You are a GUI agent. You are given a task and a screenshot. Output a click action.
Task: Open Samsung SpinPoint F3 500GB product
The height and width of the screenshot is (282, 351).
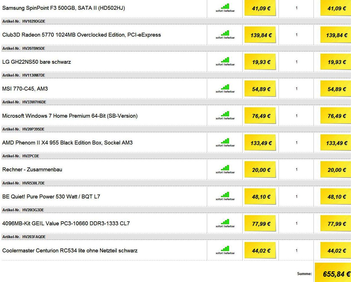point(64,8)
